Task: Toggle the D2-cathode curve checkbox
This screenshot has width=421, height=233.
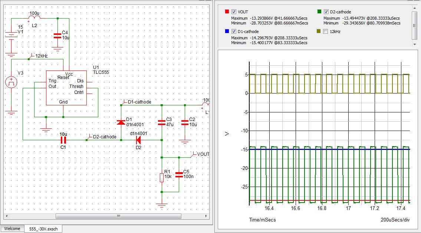Action: click(326, 12)
